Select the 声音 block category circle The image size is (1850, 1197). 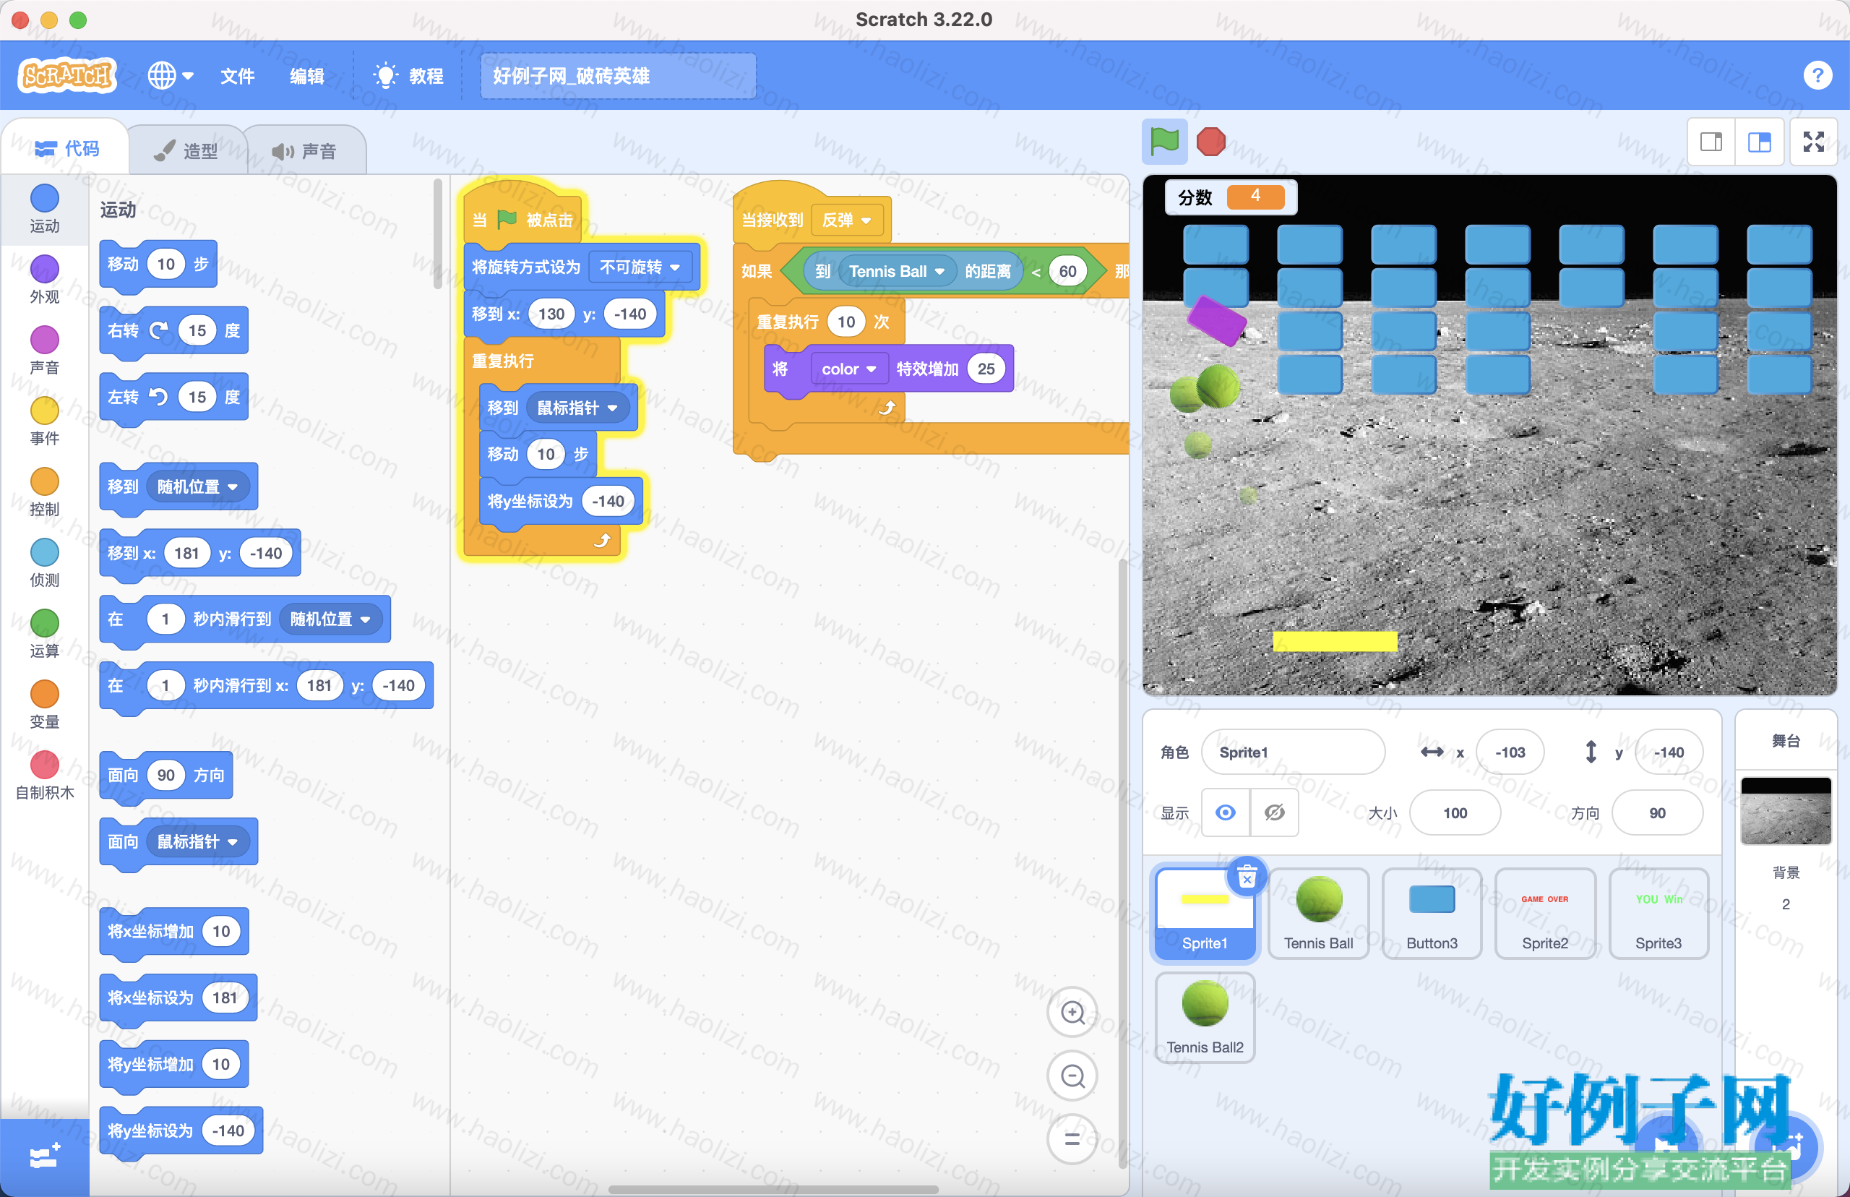[x=44, y=339]
